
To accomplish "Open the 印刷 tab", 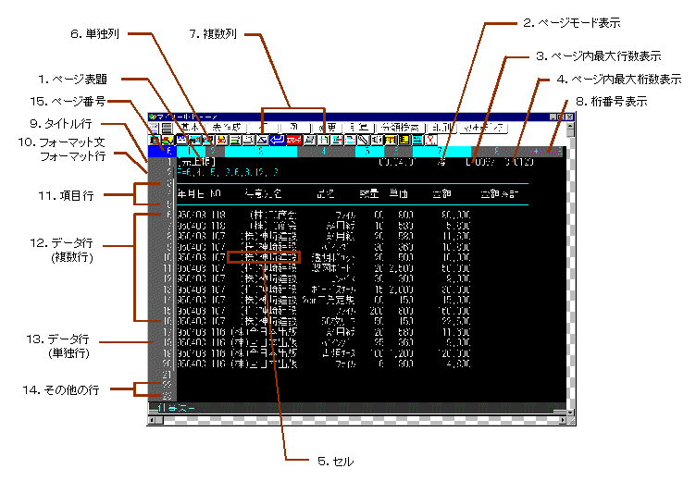I will 441,128.
